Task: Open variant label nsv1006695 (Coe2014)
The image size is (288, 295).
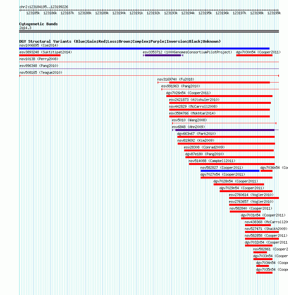Action: coord(39,45)
